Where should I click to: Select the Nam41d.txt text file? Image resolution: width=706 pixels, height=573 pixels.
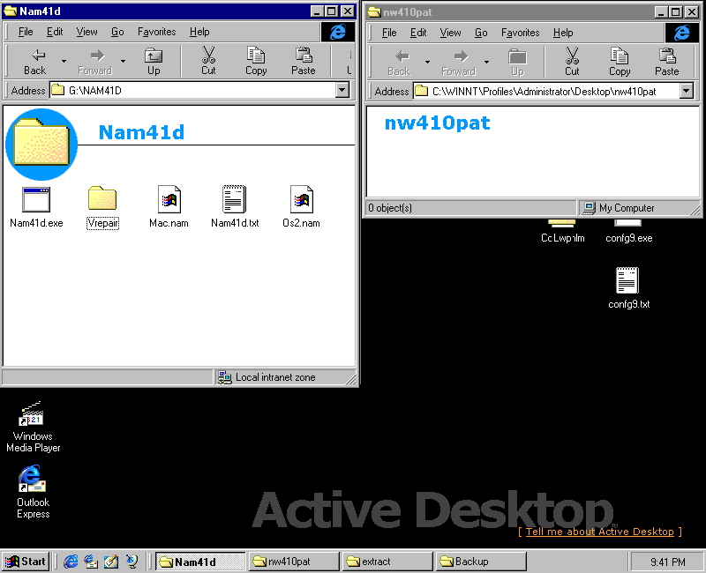[235, 206]
